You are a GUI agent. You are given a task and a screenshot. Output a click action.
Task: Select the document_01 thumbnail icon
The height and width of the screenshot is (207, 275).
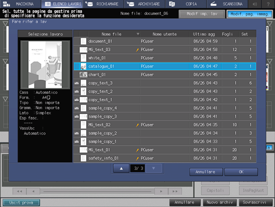pyautogui.click(x=84, y=41)
